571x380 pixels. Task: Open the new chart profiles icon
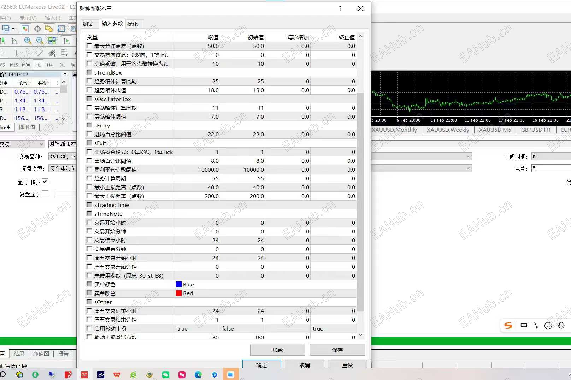coord(6,29)
